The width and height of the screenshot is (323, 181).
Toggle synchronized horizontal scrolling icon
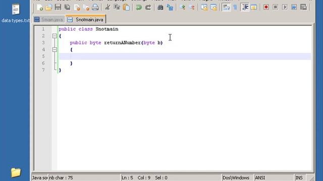[213, 8]
